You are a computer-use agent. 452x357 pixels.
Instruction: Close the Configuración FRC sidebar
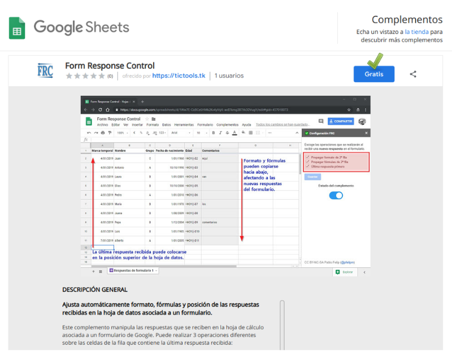[x=366, y=133]
